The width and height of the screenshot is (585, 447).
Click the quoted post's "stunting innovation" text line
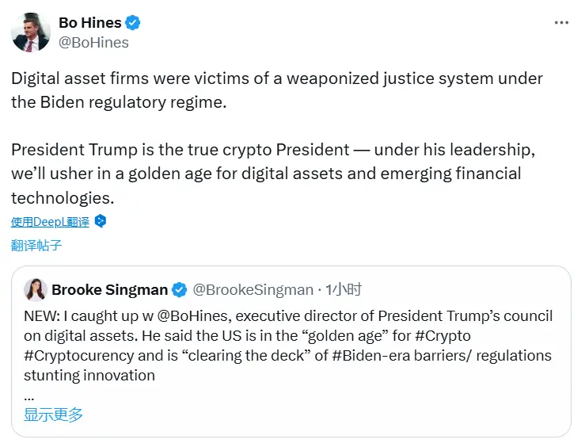click(x=89, y=375)
